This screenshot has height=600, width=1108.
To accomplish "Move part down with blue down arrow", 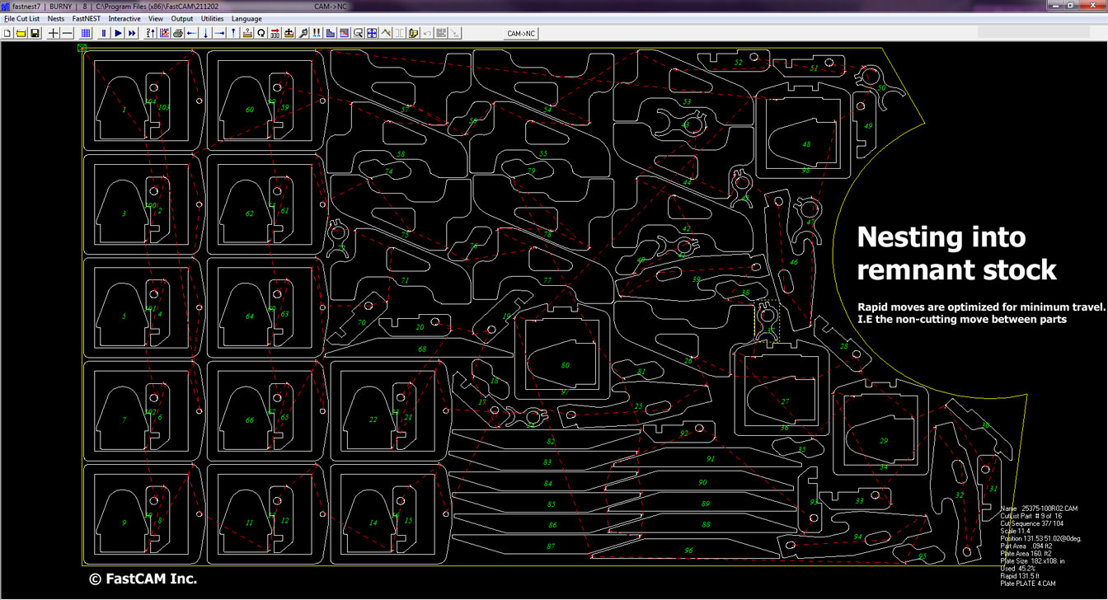I will pos(205,33).
